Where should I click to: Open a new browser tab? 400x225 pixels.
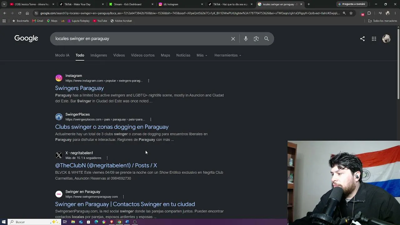tap(309, 4)
